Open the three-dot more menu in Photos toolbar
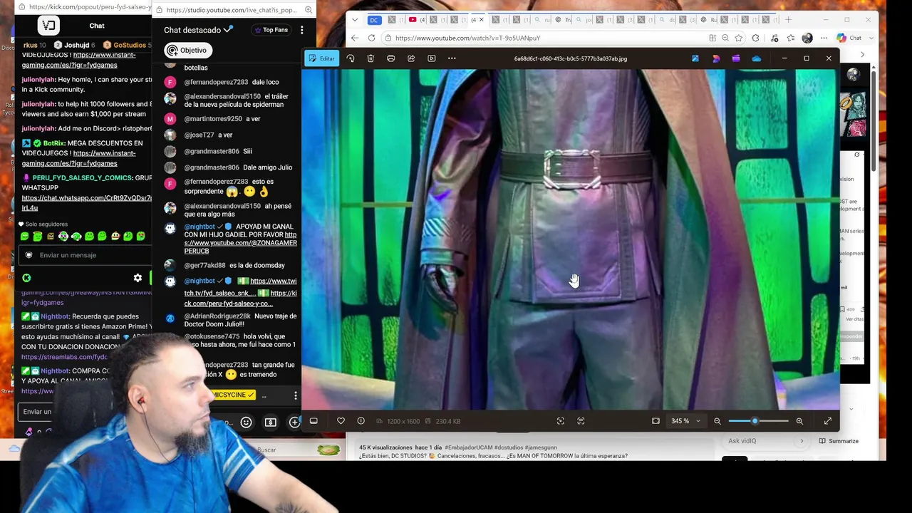This screenshot has width=912, height=513. (452, 58)
